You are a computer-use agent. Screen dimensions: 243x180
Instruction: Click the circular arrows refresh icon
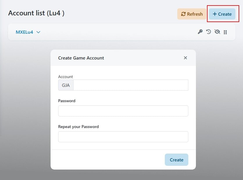[x=183, y=14]
